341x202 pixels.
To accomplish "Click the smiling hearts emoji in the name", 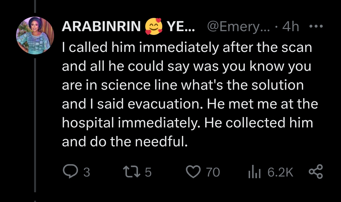I will 154,27.
